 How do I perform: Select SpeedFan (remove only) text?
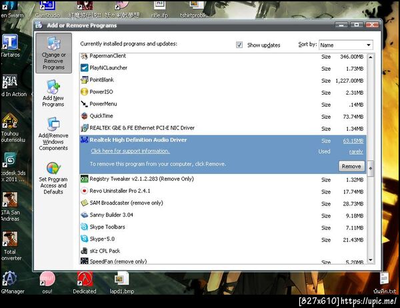(118, 261)
